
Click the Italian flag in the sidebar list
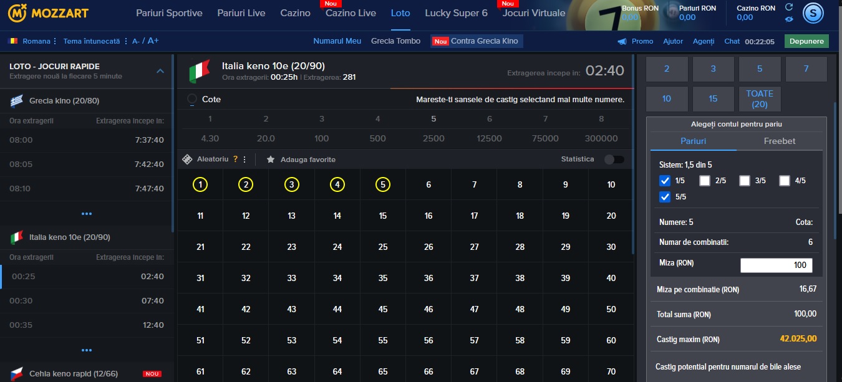(x=17, y=237)
